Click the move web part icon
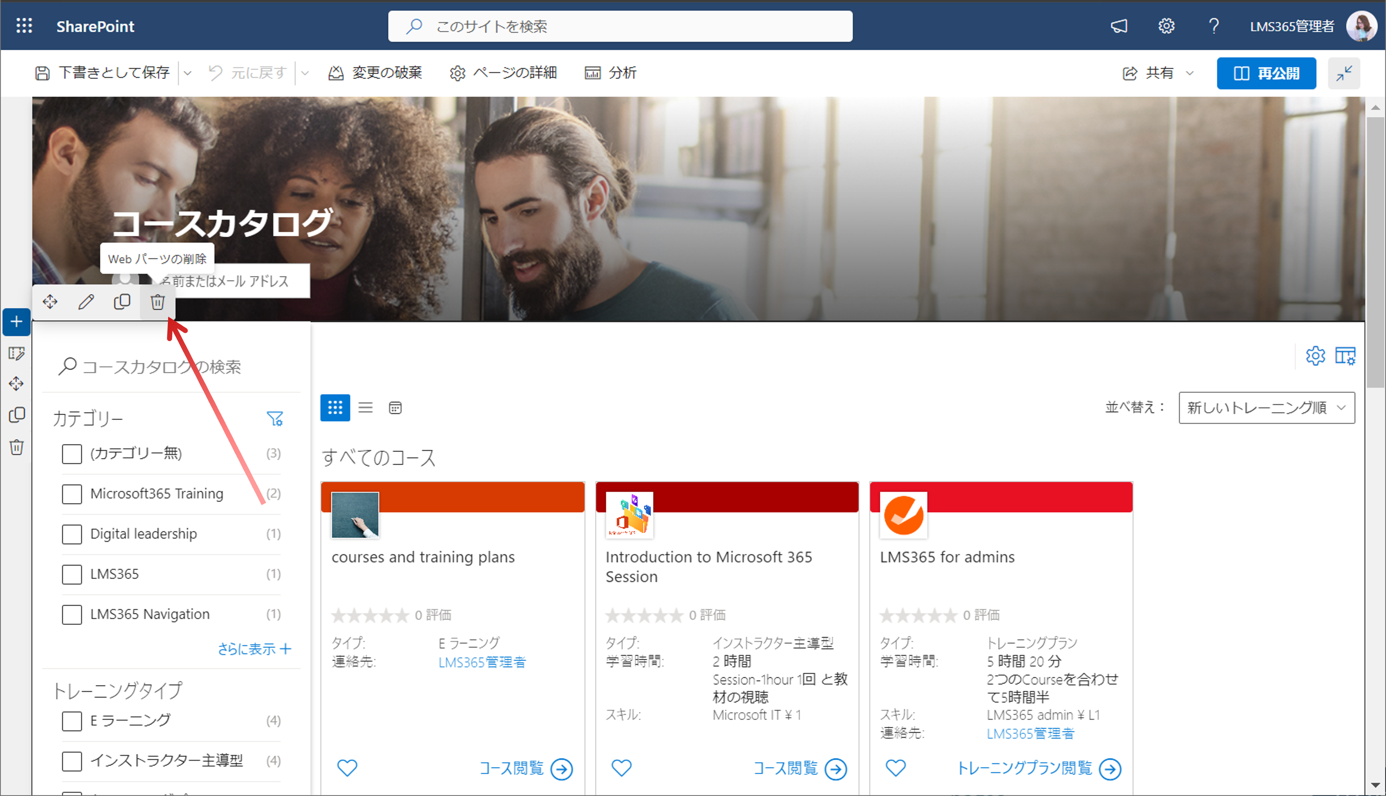Image resolution: width=1386 pixels, height=796 pixels. (x=50, y=302)
